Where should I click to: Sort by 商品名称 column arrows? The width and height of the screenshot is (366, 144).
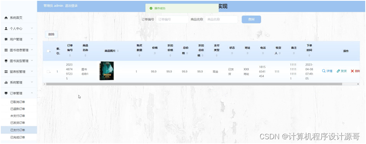click(85, 55)
